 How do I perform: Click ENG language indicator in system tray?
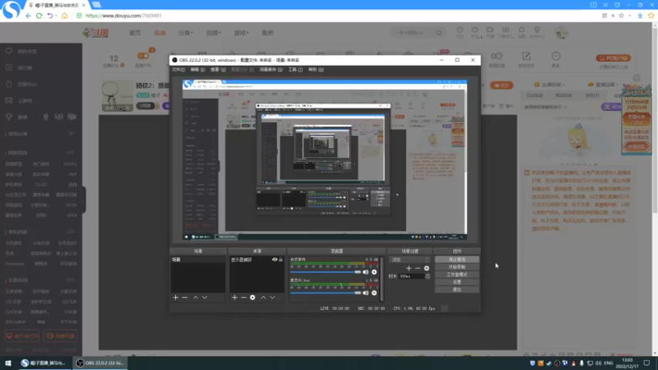[609, 363]
